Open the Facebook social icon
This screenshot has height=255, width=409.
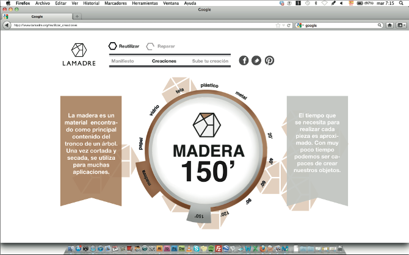pyautogui.click(x=244, y=60)
